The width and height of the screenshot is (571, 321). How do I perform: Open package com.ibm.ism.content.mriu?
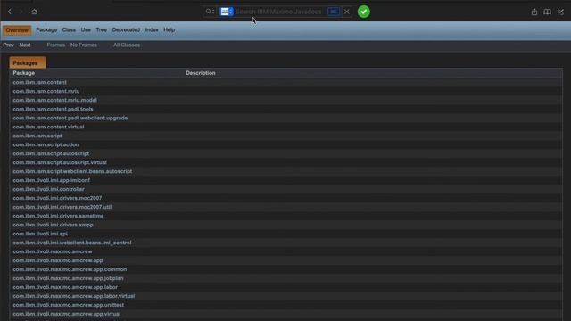click(46, 91)
